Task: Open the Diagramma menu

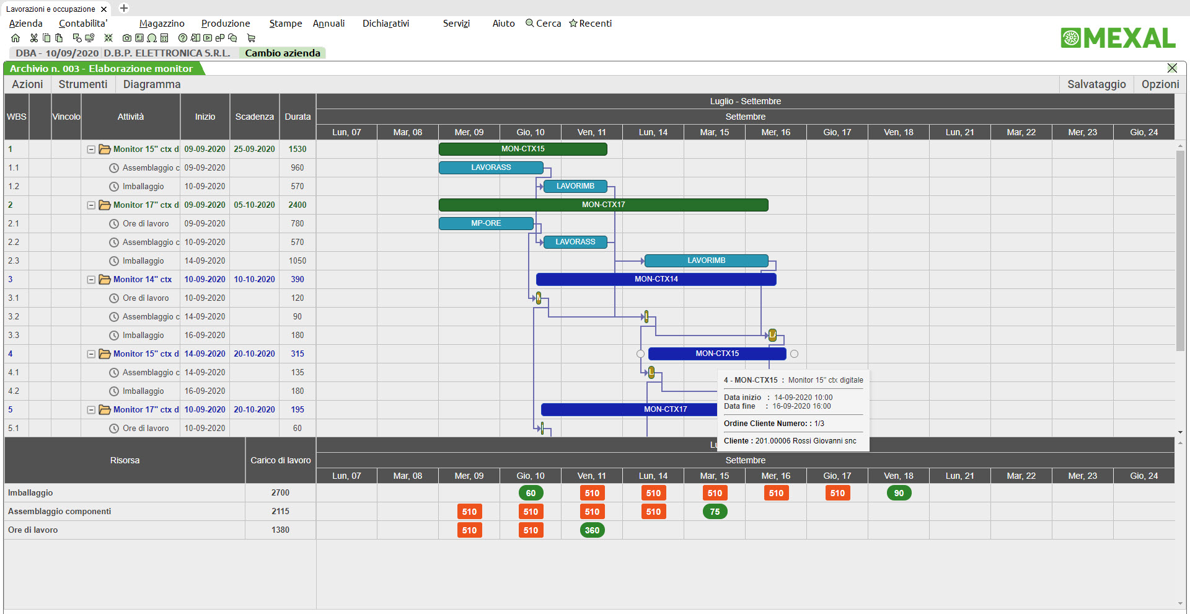Action: [151, 84]
